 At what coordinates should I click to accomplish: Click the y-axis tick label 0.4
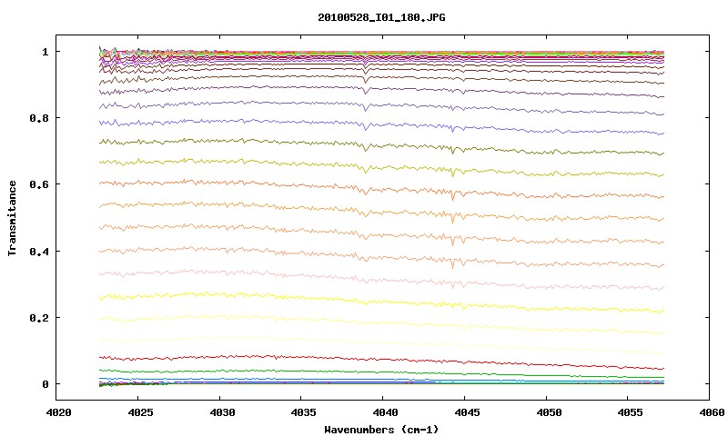point(39,252)
